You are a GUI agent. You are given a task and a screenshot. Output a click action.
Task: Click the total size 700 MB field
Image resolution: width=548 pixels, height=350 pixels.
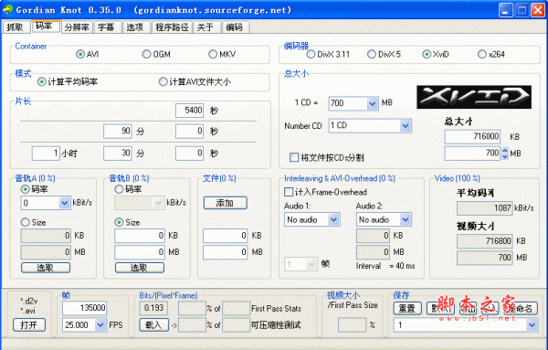click(472, 154)
